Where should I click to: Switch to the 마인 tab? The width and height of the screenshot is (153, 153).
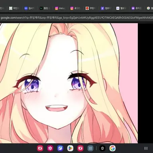[x=14, y=8]
